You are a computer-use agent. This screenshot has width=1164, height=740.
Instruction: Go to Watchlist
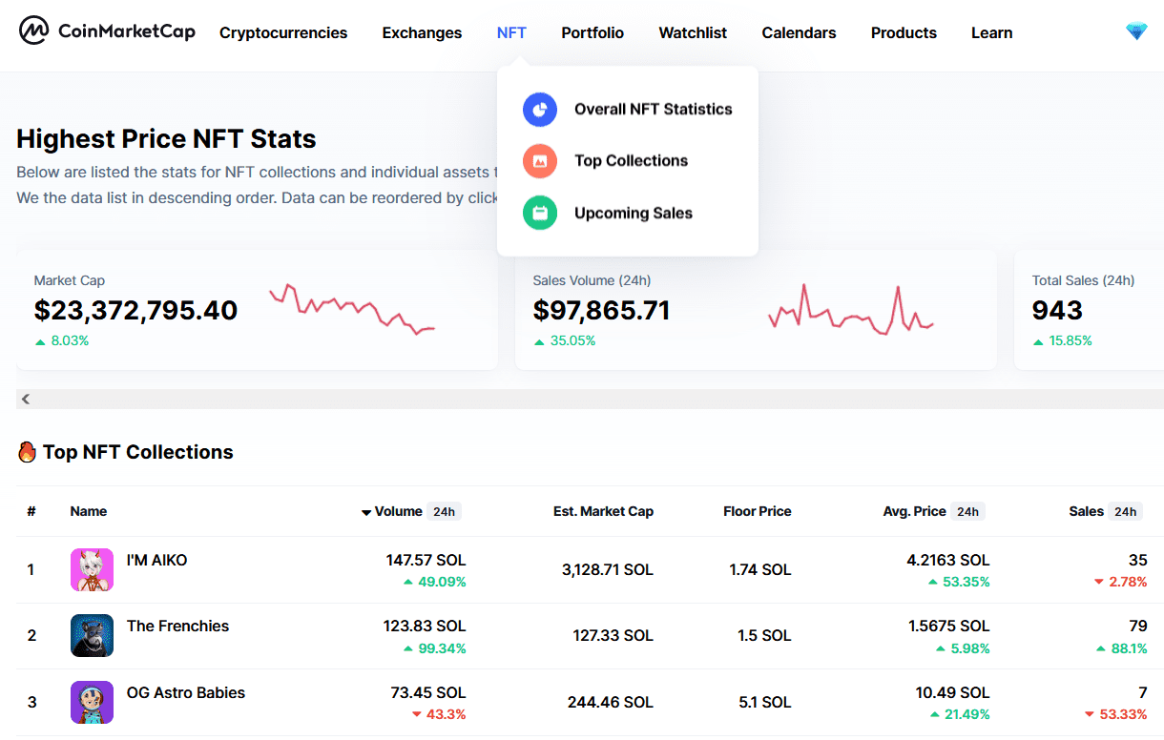pyautogui.click(x=693, y=32)
